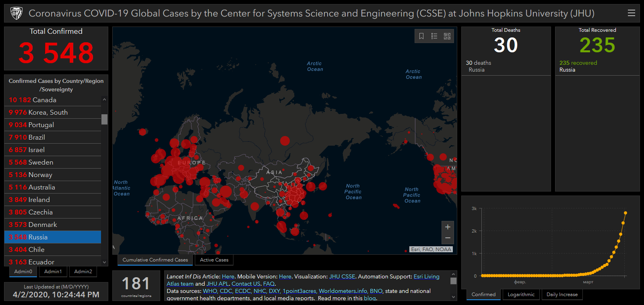Switch to Admin2 tab

tap(83, 272)
